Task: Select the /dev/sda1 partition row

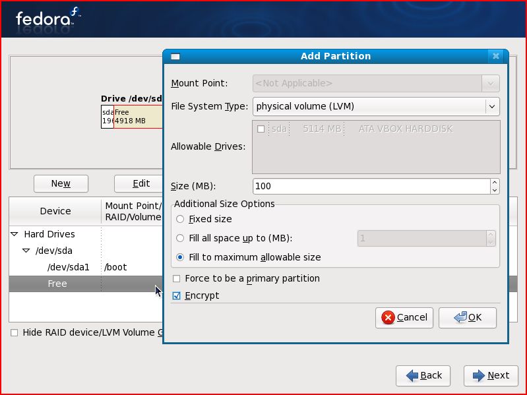Action: [x=68, y=267]
